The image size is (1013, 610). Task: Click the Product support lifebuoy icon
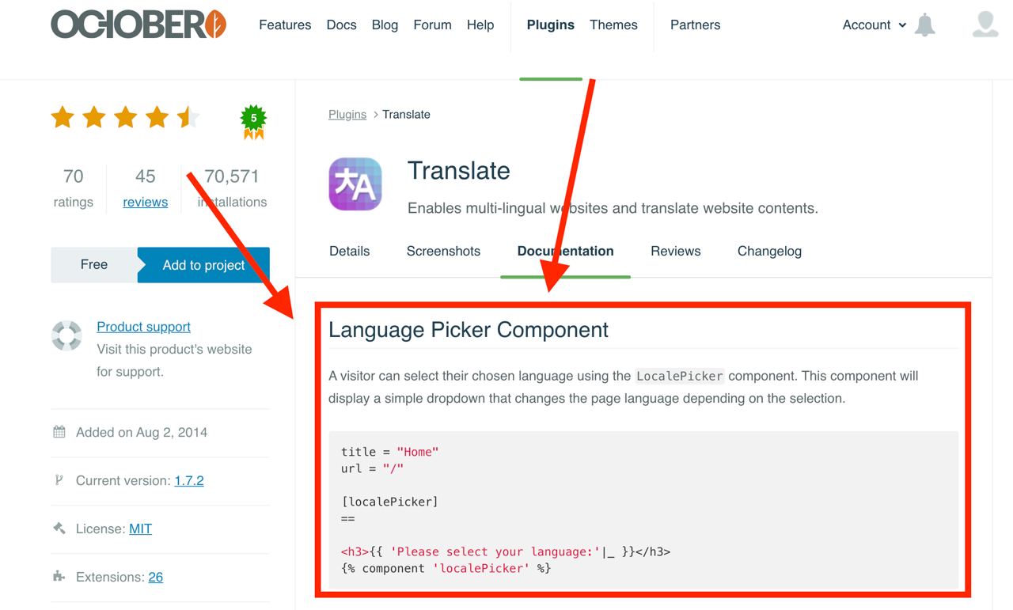66,335
